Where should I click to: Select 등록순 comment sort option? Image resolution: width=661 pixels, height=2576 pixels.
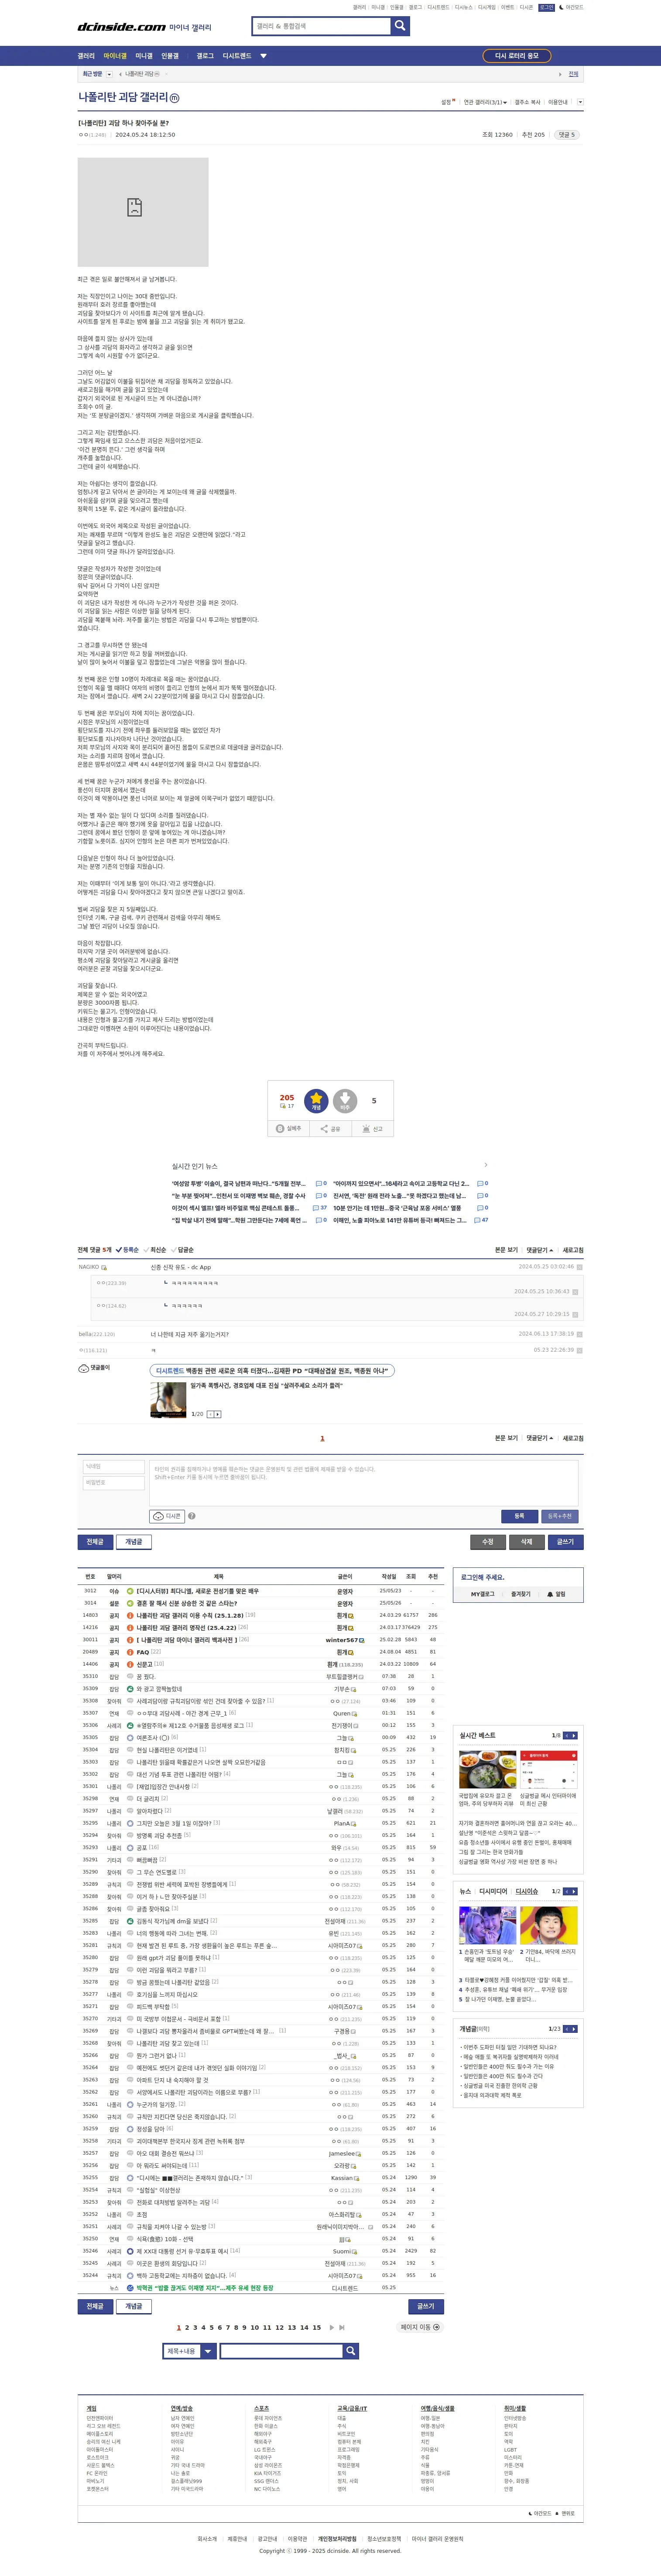click(x=127, y=1250)
